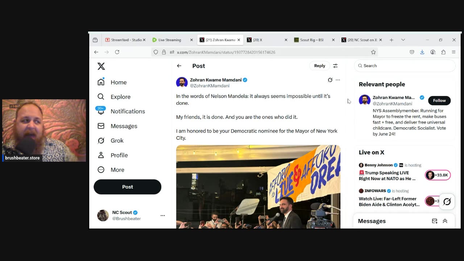Open the INFOWARS host name
464x261 pixels.
click(x=375, y=191)
